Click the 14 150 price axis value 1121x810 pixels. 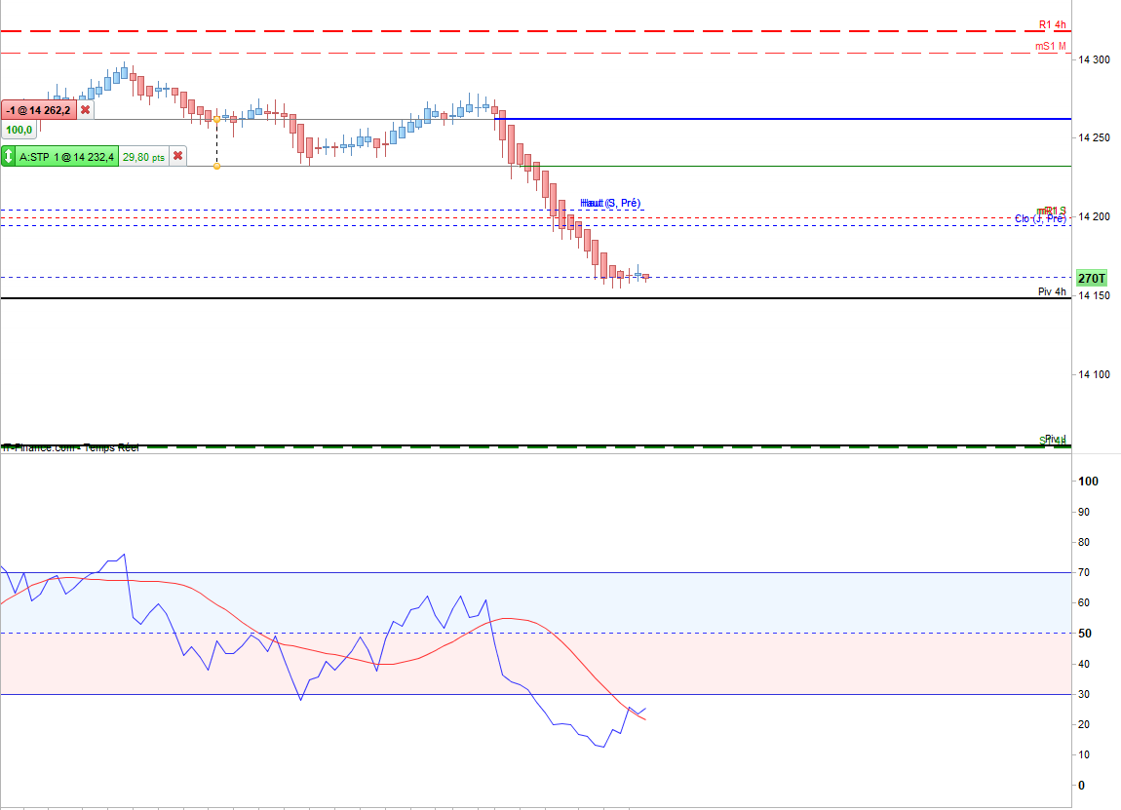1094,295
